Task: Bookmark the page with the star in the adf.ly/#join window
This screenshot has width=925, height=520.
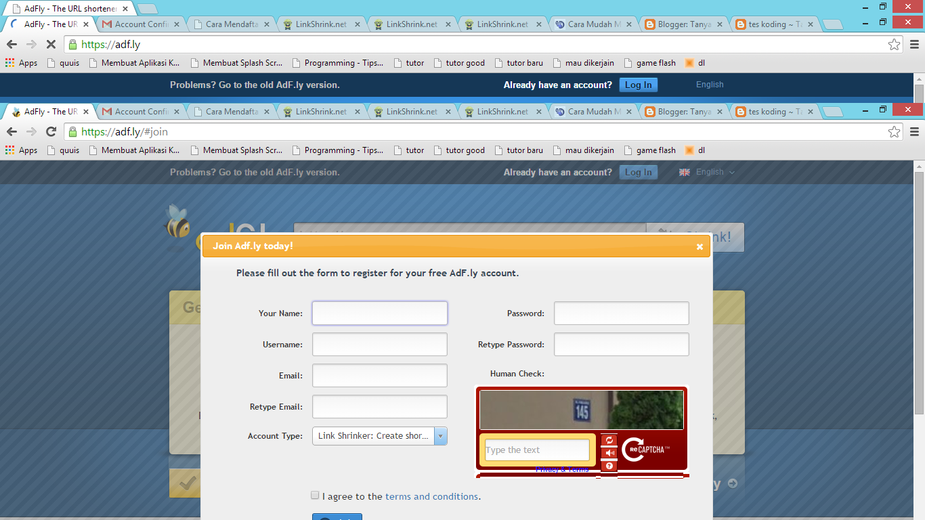Action: tap(895, 131)
